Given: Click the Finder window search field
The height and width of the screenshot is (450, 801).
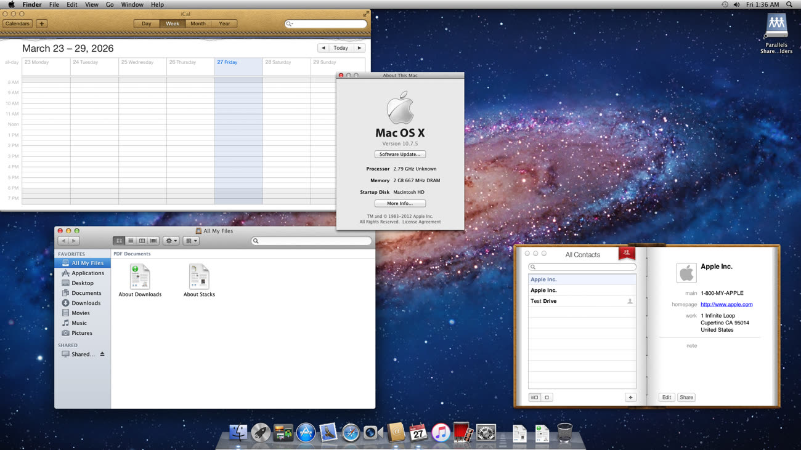Looking at the screenshot, I should 314,241.
